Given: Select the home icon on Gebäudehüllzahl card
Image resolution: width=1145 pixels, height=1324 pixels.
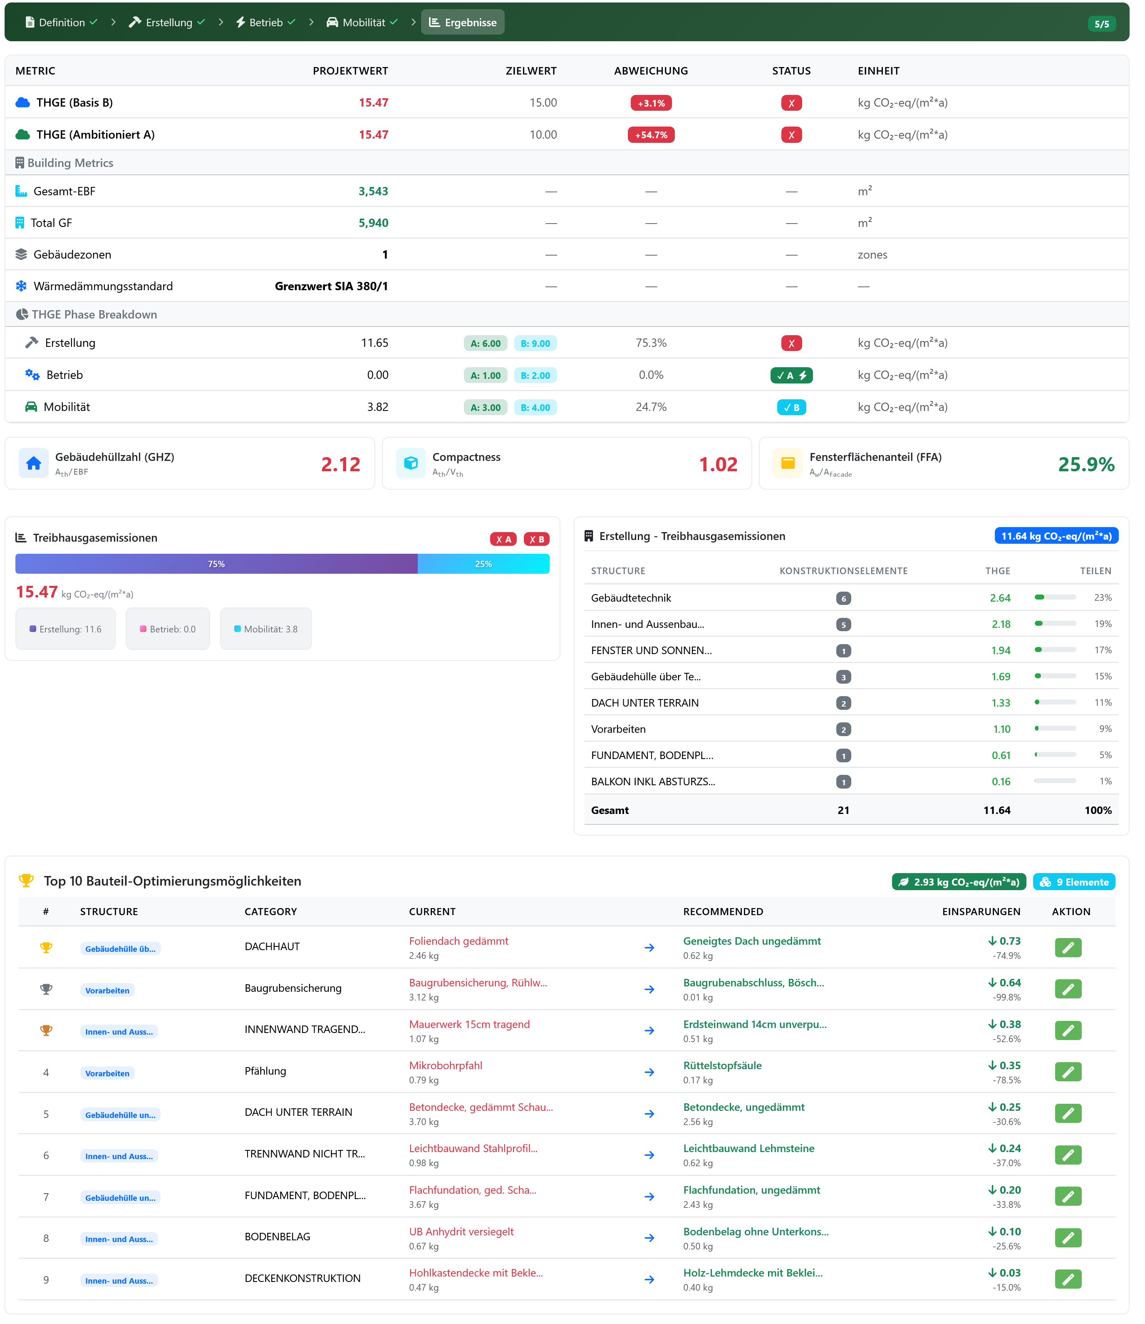Looking at the screenshot, I should pyautogui.click(x=34, y=463).
